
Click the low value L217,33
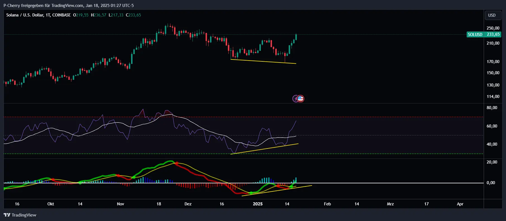coord(116,15)
